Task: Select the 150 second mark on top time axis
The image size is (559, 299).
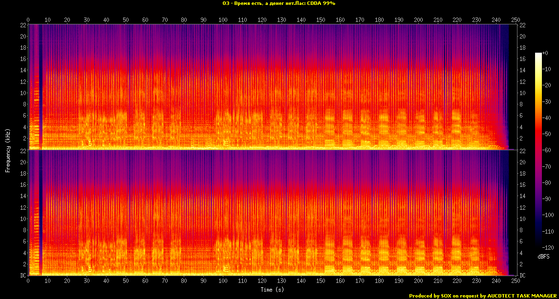Action: pyautogui.click(x=321, y=20)
